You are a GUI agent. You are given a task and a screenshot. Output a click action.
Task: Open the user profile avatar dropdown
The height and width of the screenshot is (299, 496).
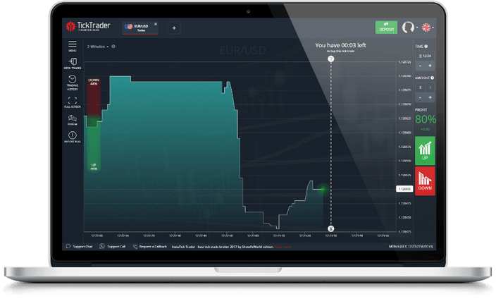coord(408,28)
